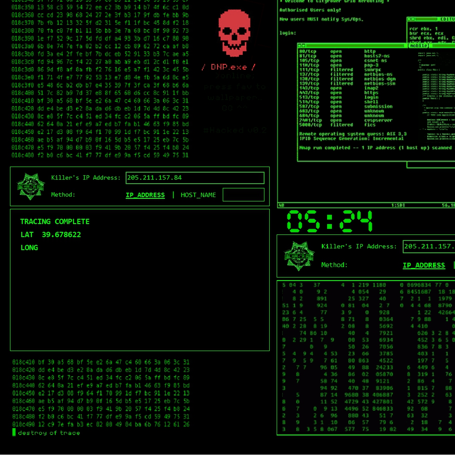Select the netbios-ssn filtered row
Viewport: 455px width, 455px height.
[x=348, y=84]
